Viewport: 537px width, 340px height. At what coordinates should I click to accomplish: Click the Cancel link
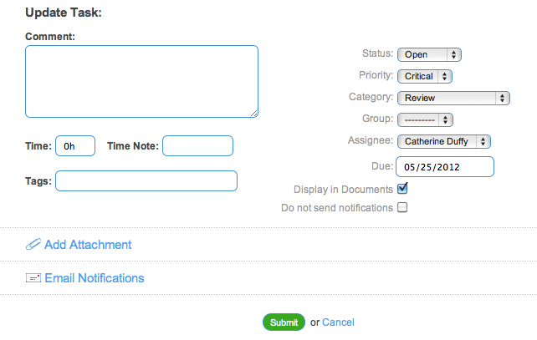[338, 322]
